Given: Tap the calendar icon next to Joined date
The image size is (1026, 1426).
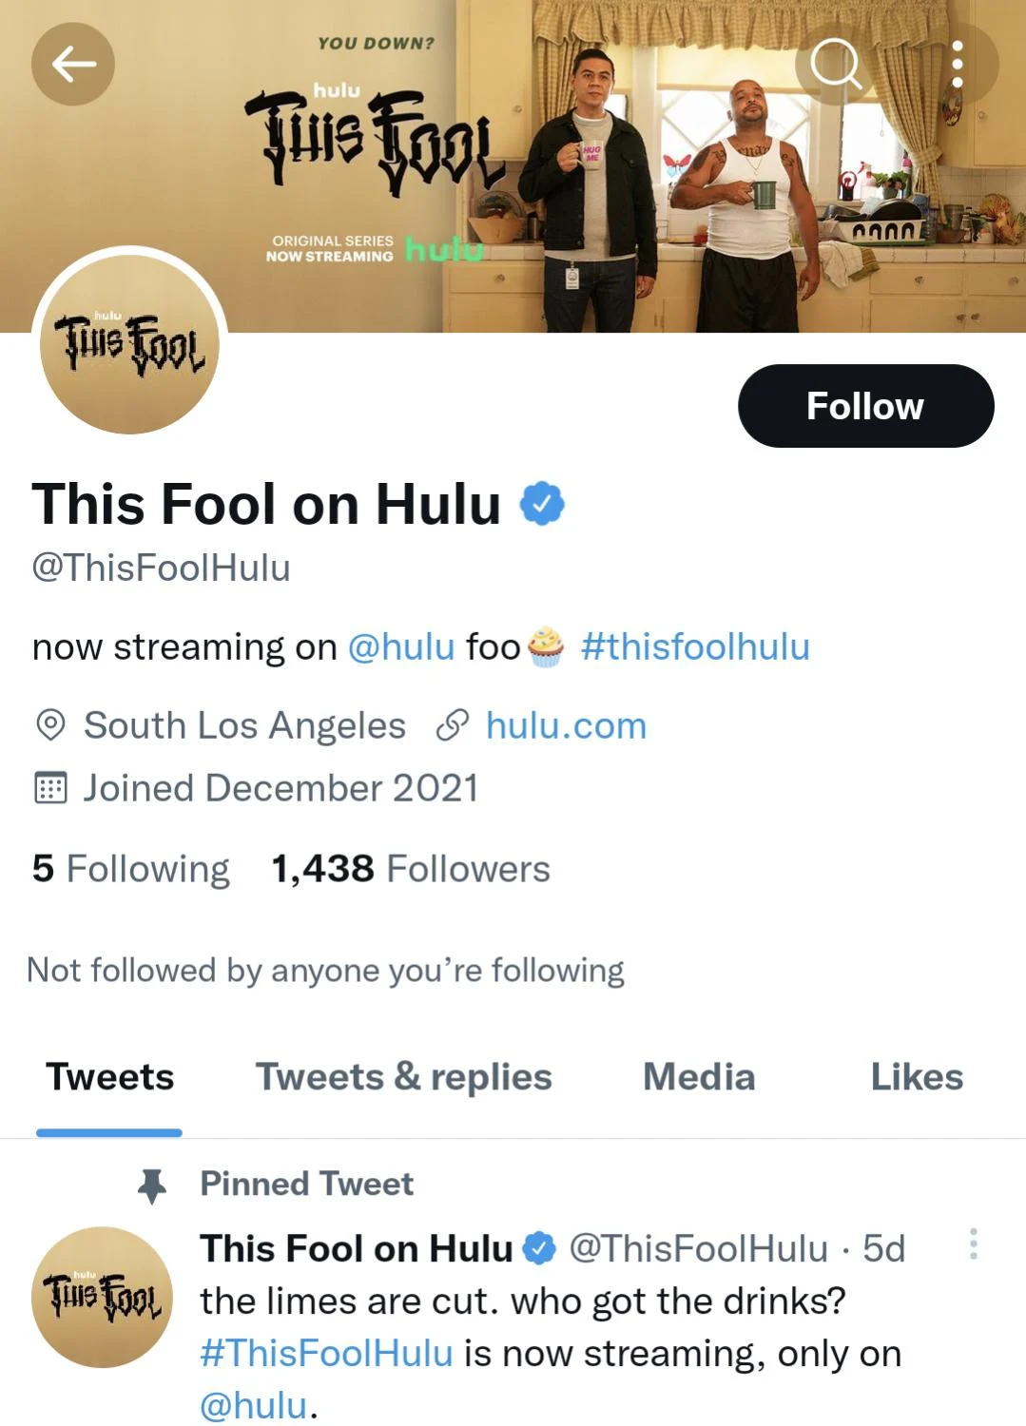Looking at the screenshot, I should pyautogui.click(x=50, y=788).
